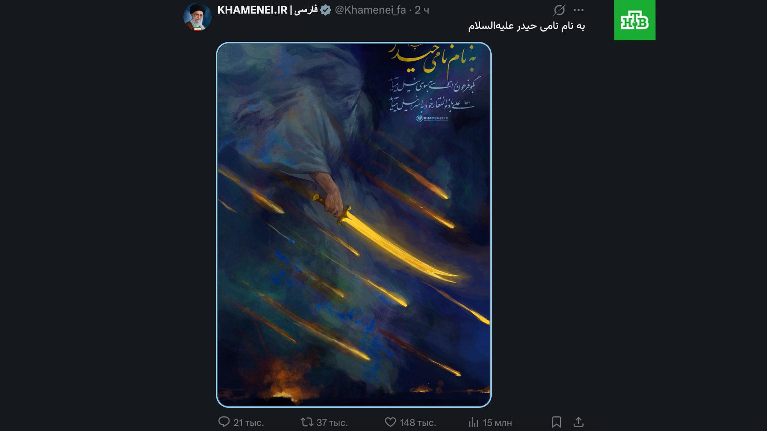This screenshot has width=767, height=431.
Task: Click the @Khamenei_fa handle
Action: click(370, 10)
